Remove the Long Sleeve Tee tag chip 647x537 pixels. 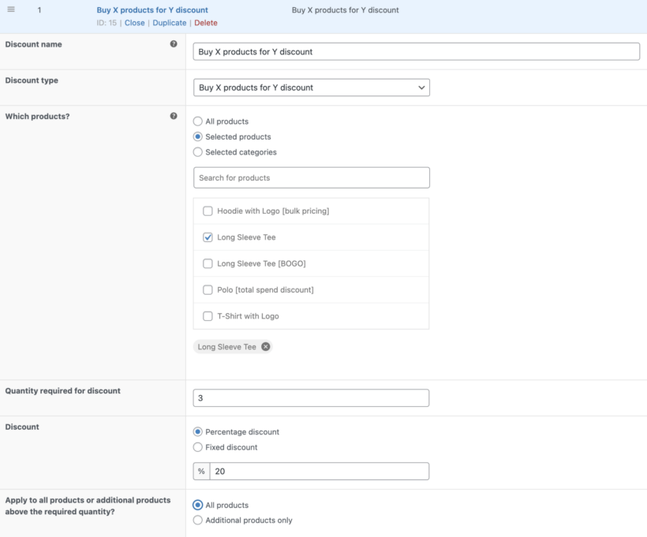coord(266,346)
